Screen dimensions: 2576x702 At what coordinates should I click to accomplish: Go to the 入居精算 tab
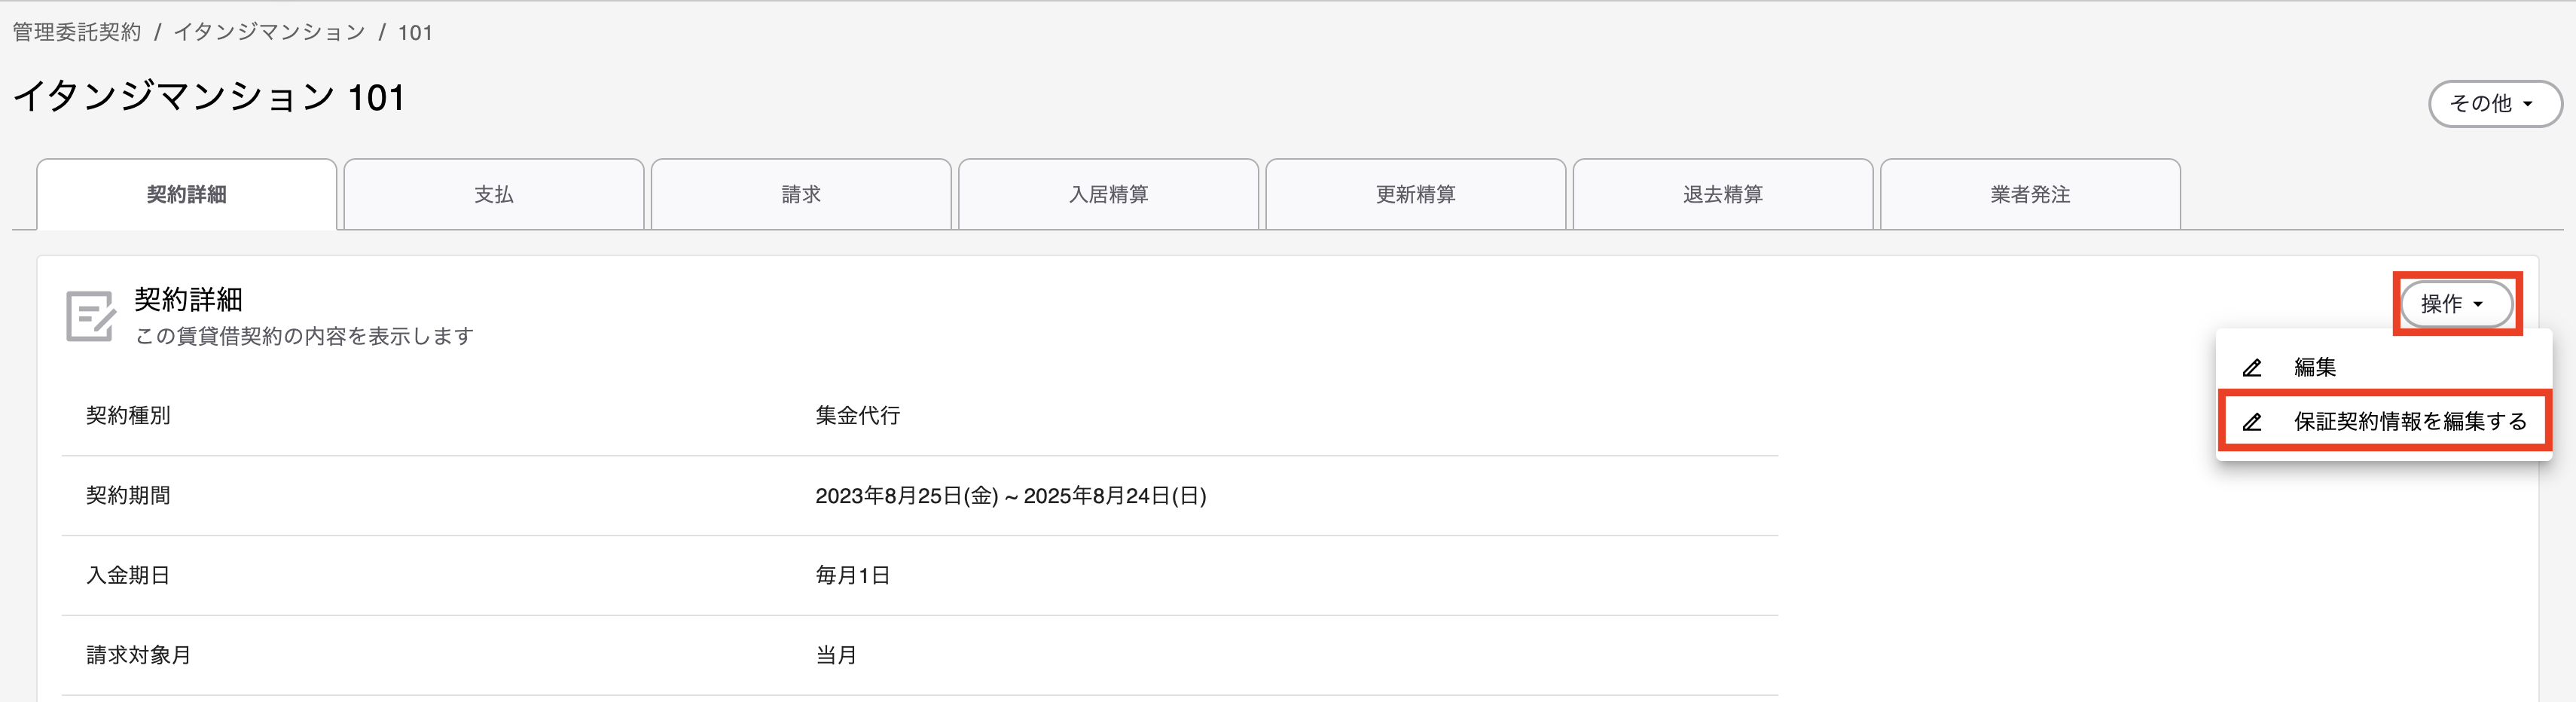tap(1108, 194)
